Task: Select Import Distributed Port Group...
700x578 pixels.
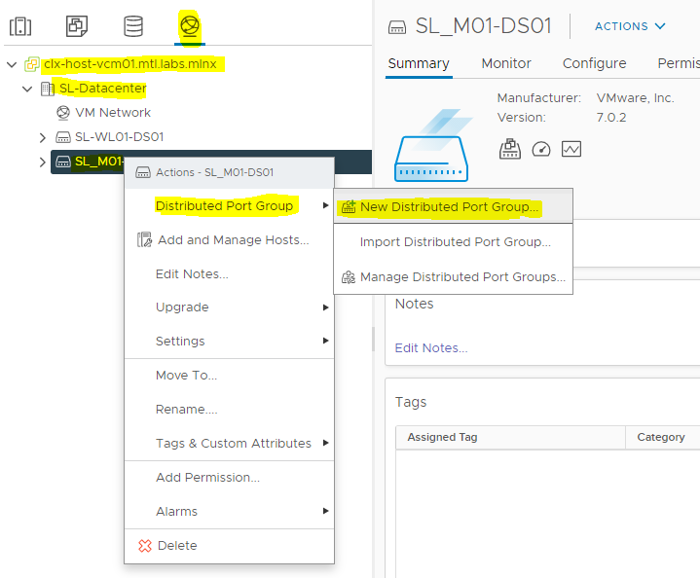Action: click(x=453, y=242)
